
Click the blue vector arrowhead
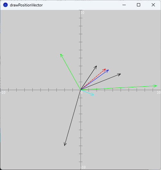point(107,71)
